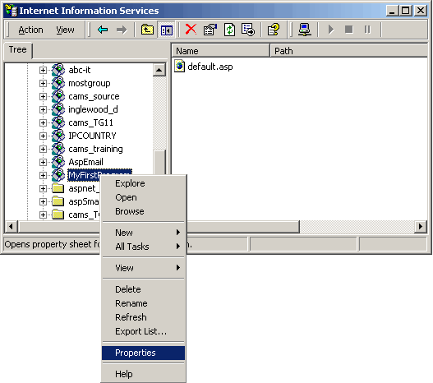This screenshot has height=383, width=433.
Task: Click the default.asp file name
Action: [x=210, y=67]
